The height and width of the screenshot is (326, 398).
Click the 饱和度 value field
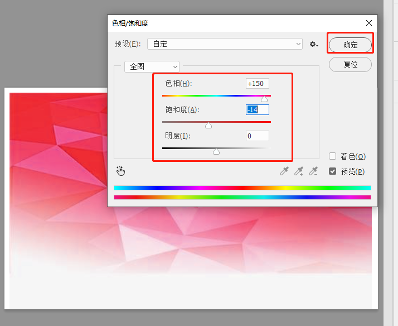(258, 109)
